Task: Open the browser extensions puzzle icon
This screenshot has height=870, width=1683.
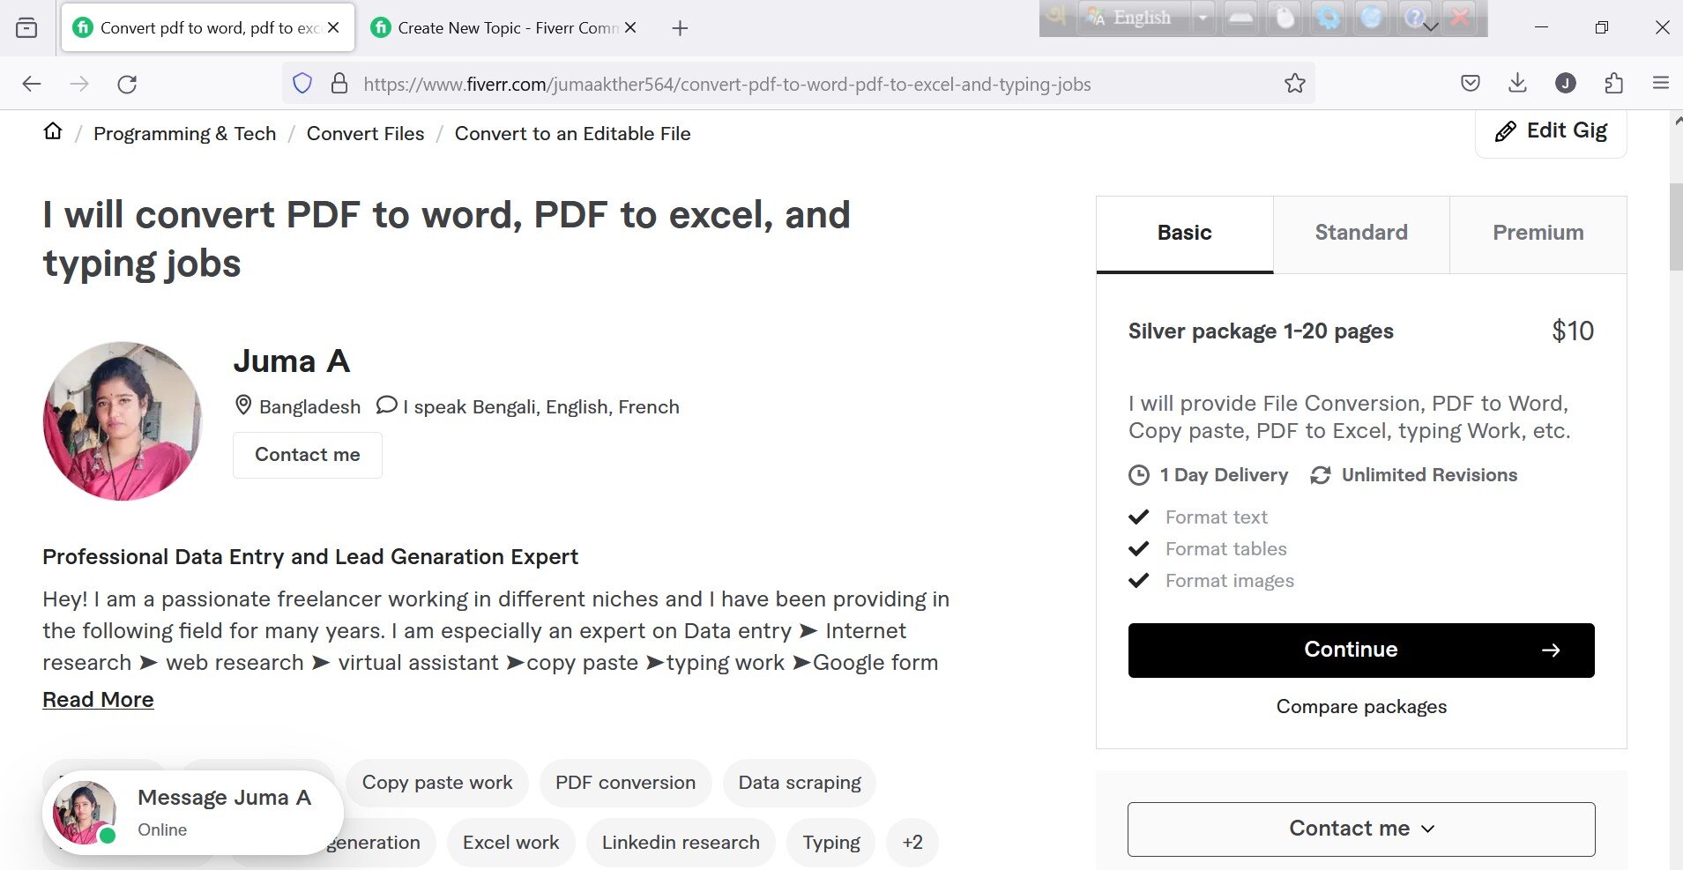Action: tap(1613, 84)
